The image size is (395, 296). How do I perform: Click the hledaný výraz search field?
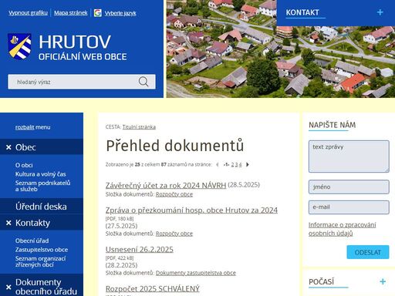click(x=73, y=82)
